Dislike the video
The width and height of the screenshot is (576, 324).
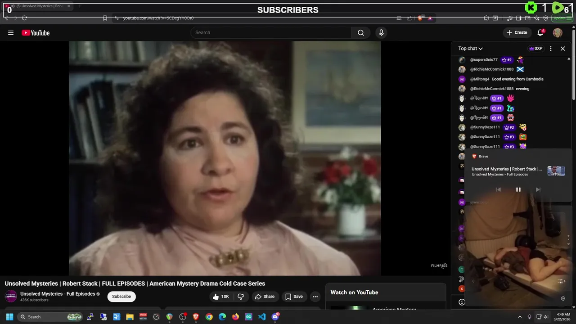(x=241, y=297)
